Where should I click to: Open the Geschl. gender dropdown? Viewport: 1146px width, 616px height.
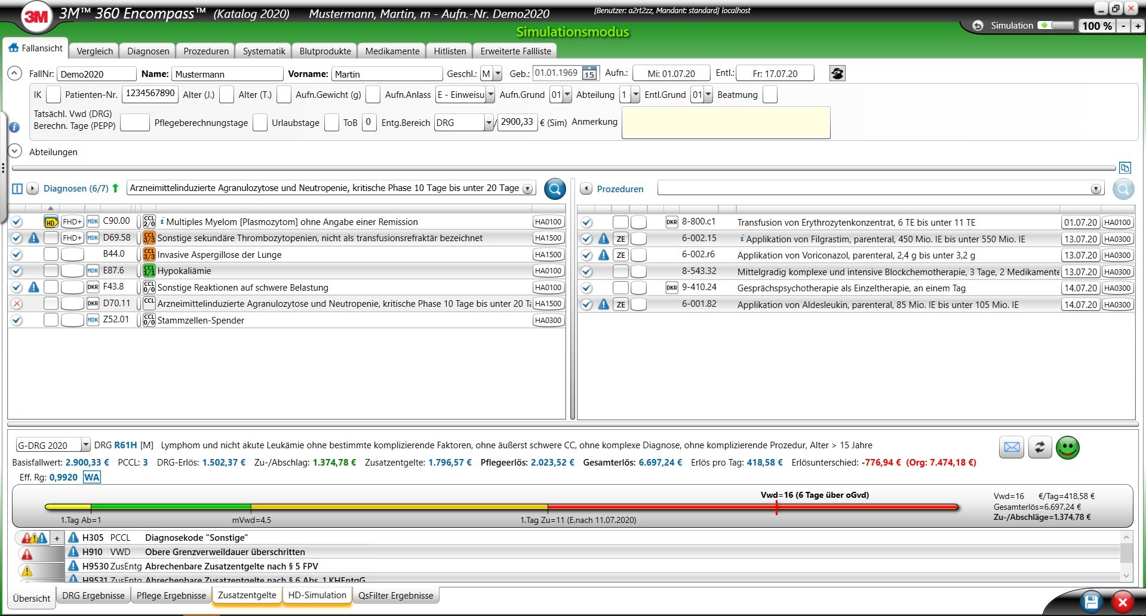pos(497,74)
